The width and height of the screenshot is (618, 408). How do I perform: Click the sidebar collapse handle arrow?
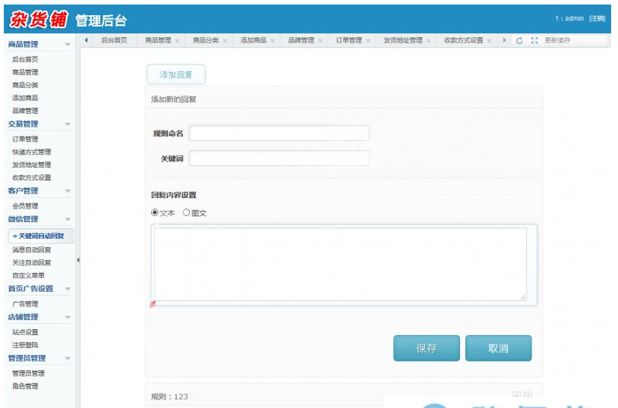point(78,260)
